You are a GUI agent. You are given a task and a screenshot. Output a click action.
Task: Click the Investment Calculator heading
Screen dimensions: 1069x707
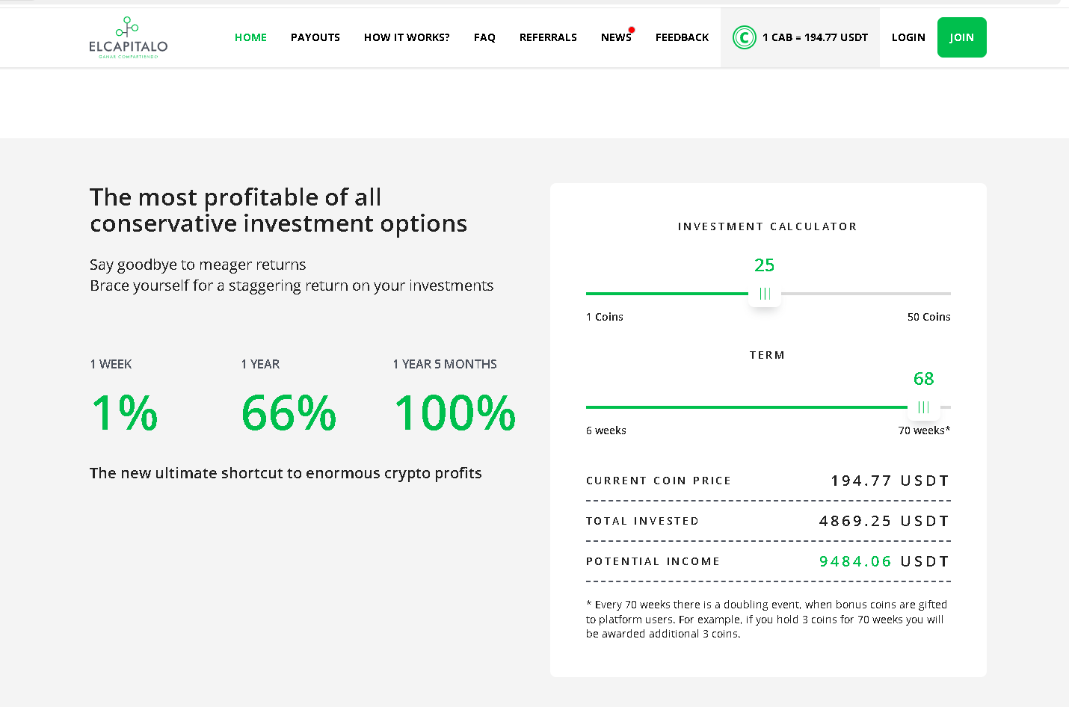click(768, 226)
